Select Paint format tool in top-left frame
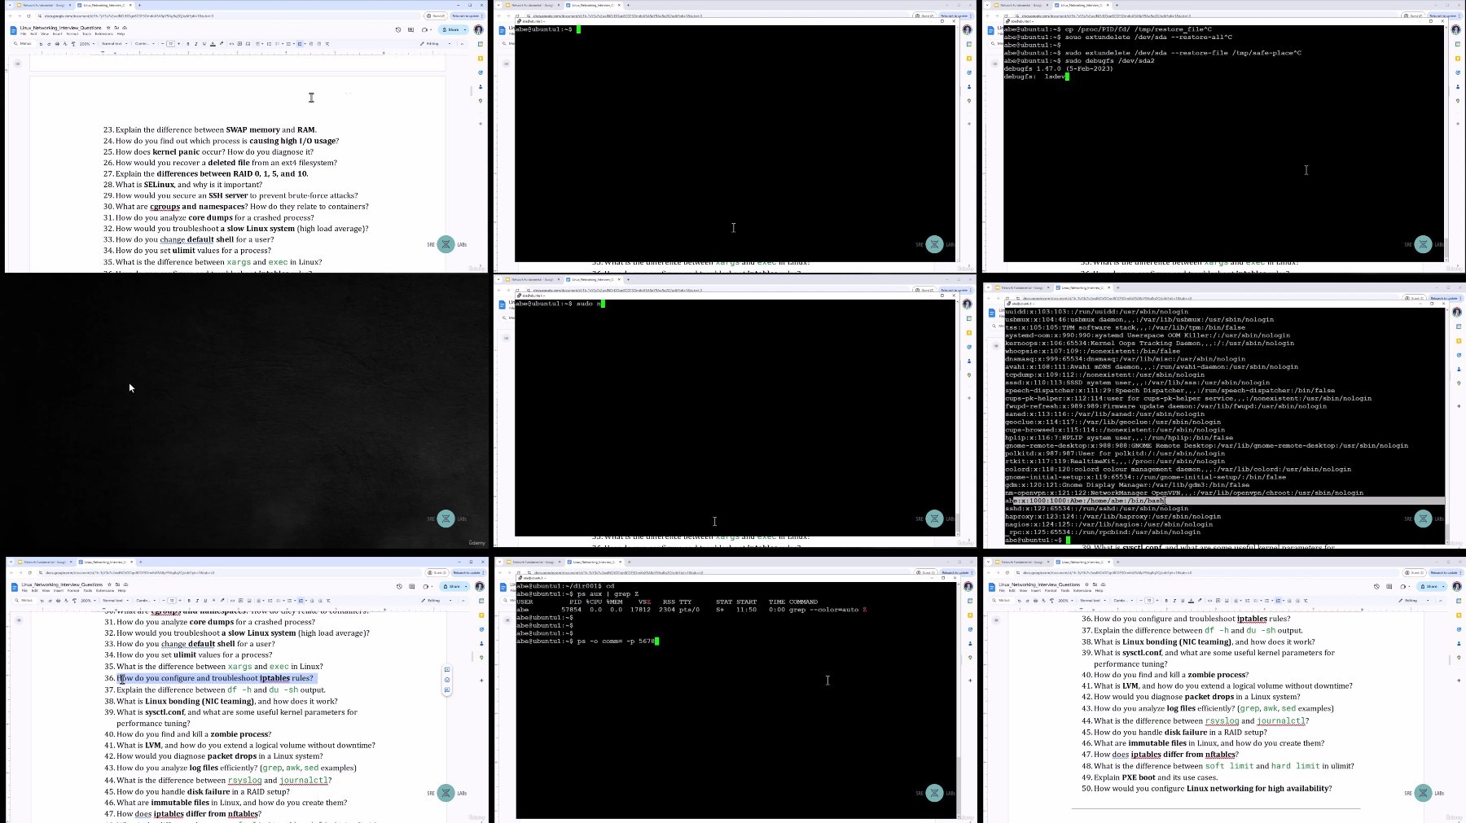 click(73, 44)
